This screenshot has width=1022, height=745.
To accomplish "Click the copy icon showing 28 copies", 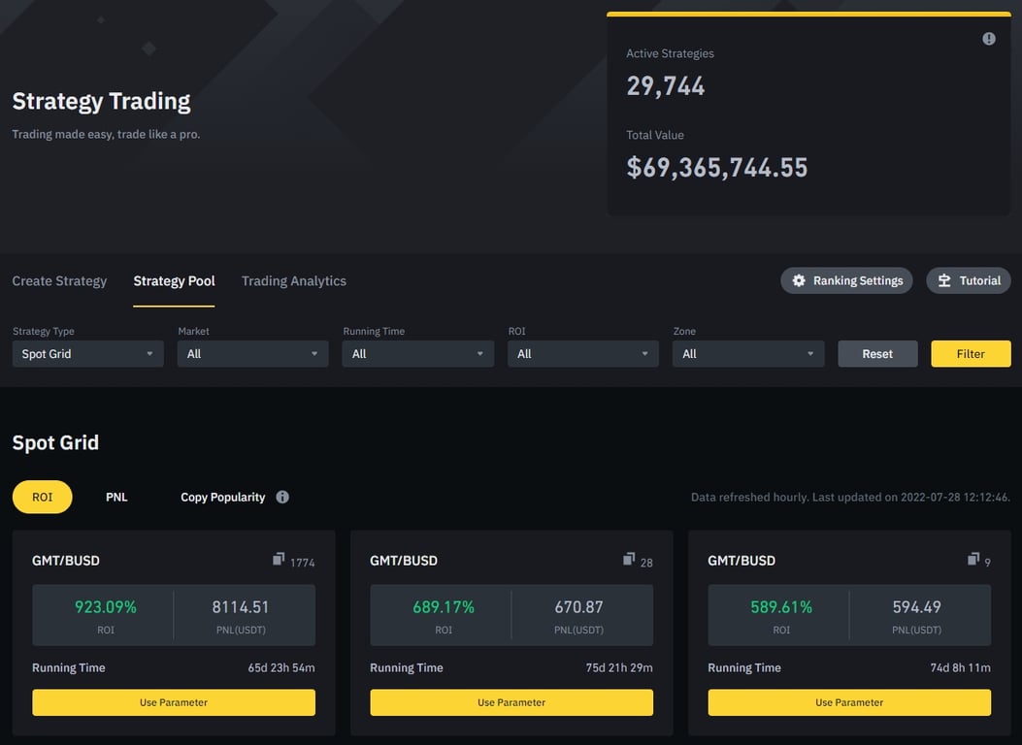I will (628, 559).
